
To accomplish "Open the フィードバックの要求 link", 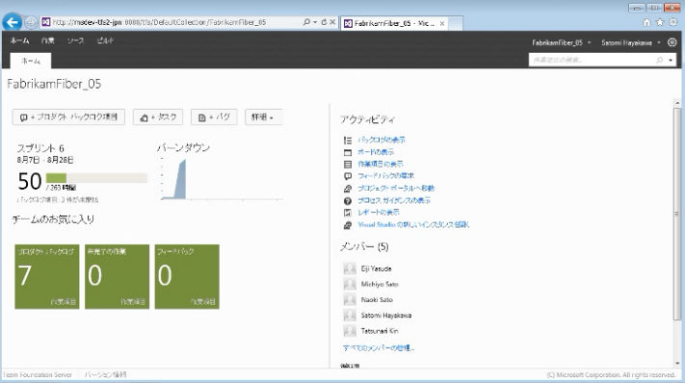I will (385, 176).
